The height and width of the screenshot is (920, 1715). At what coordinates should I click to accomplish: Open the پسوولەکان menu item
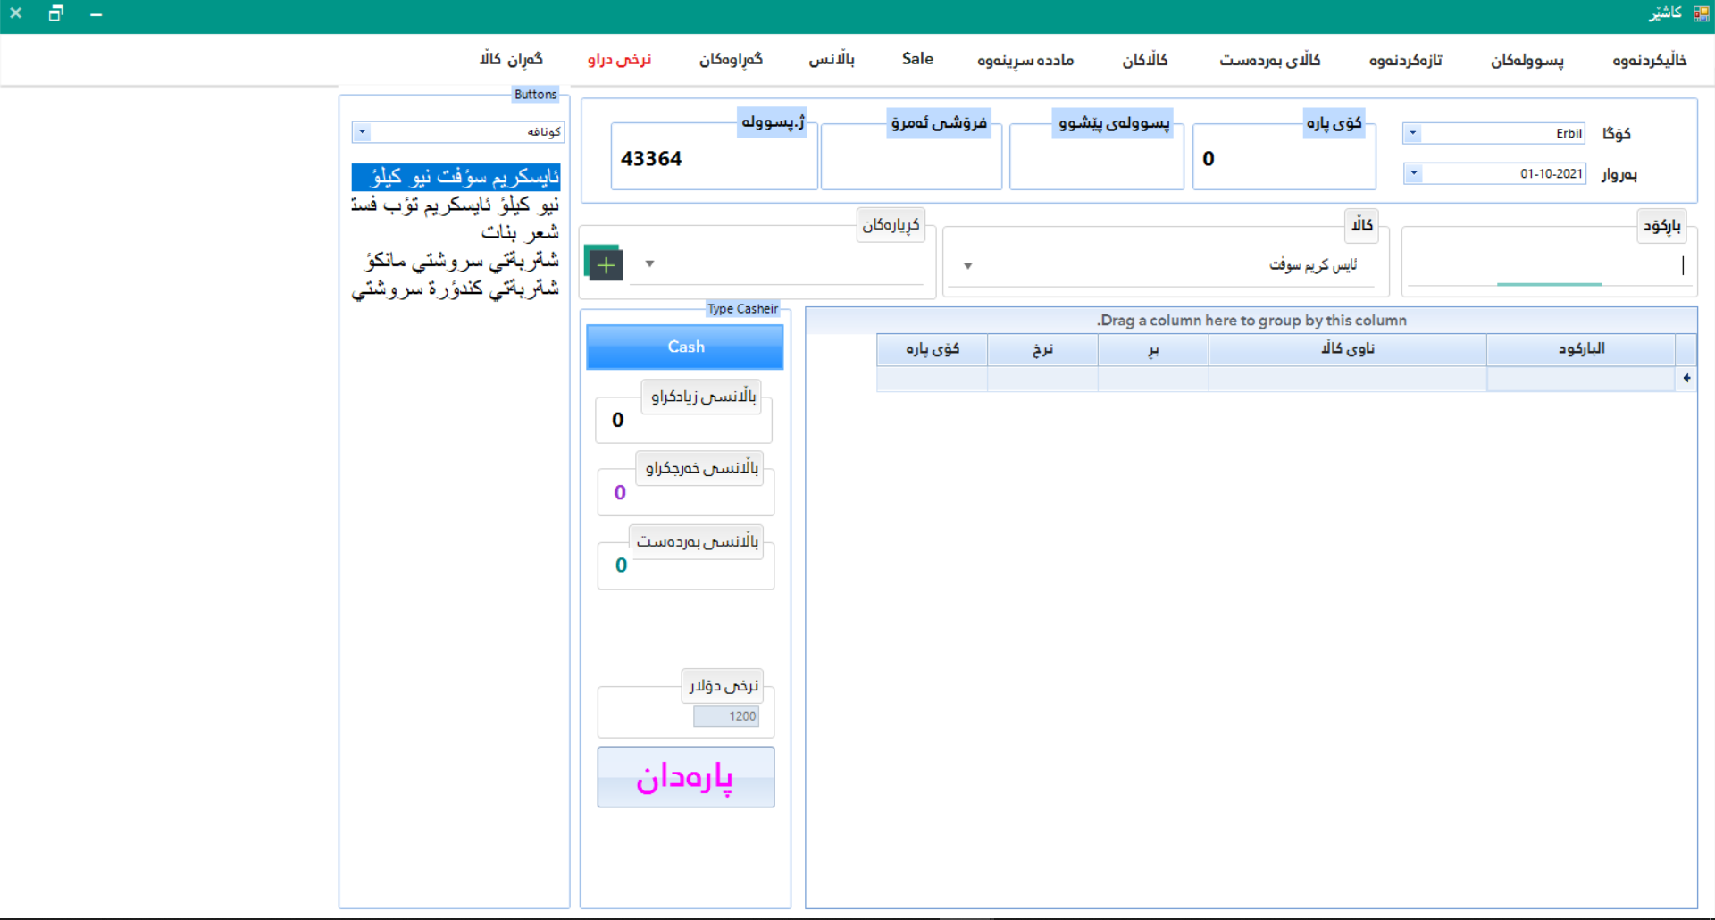click(x=1527, y=61)
